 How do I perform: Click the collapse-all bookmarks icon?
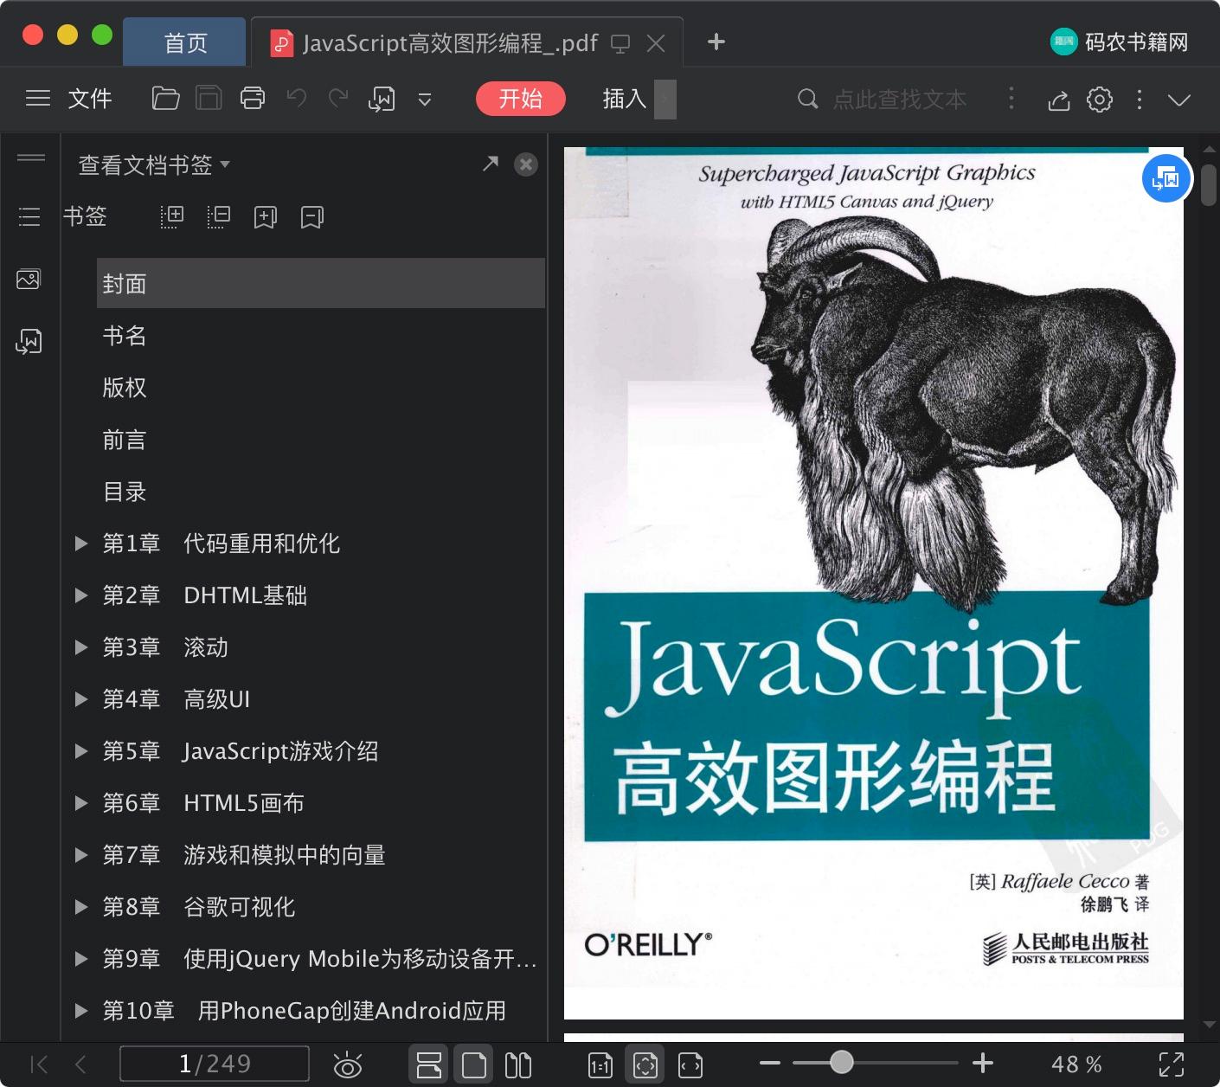219,217
